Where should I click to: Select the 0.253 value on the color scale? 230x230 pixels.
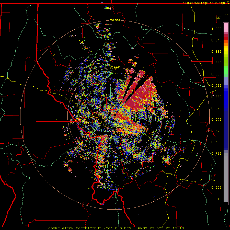(x=216, y=188)
